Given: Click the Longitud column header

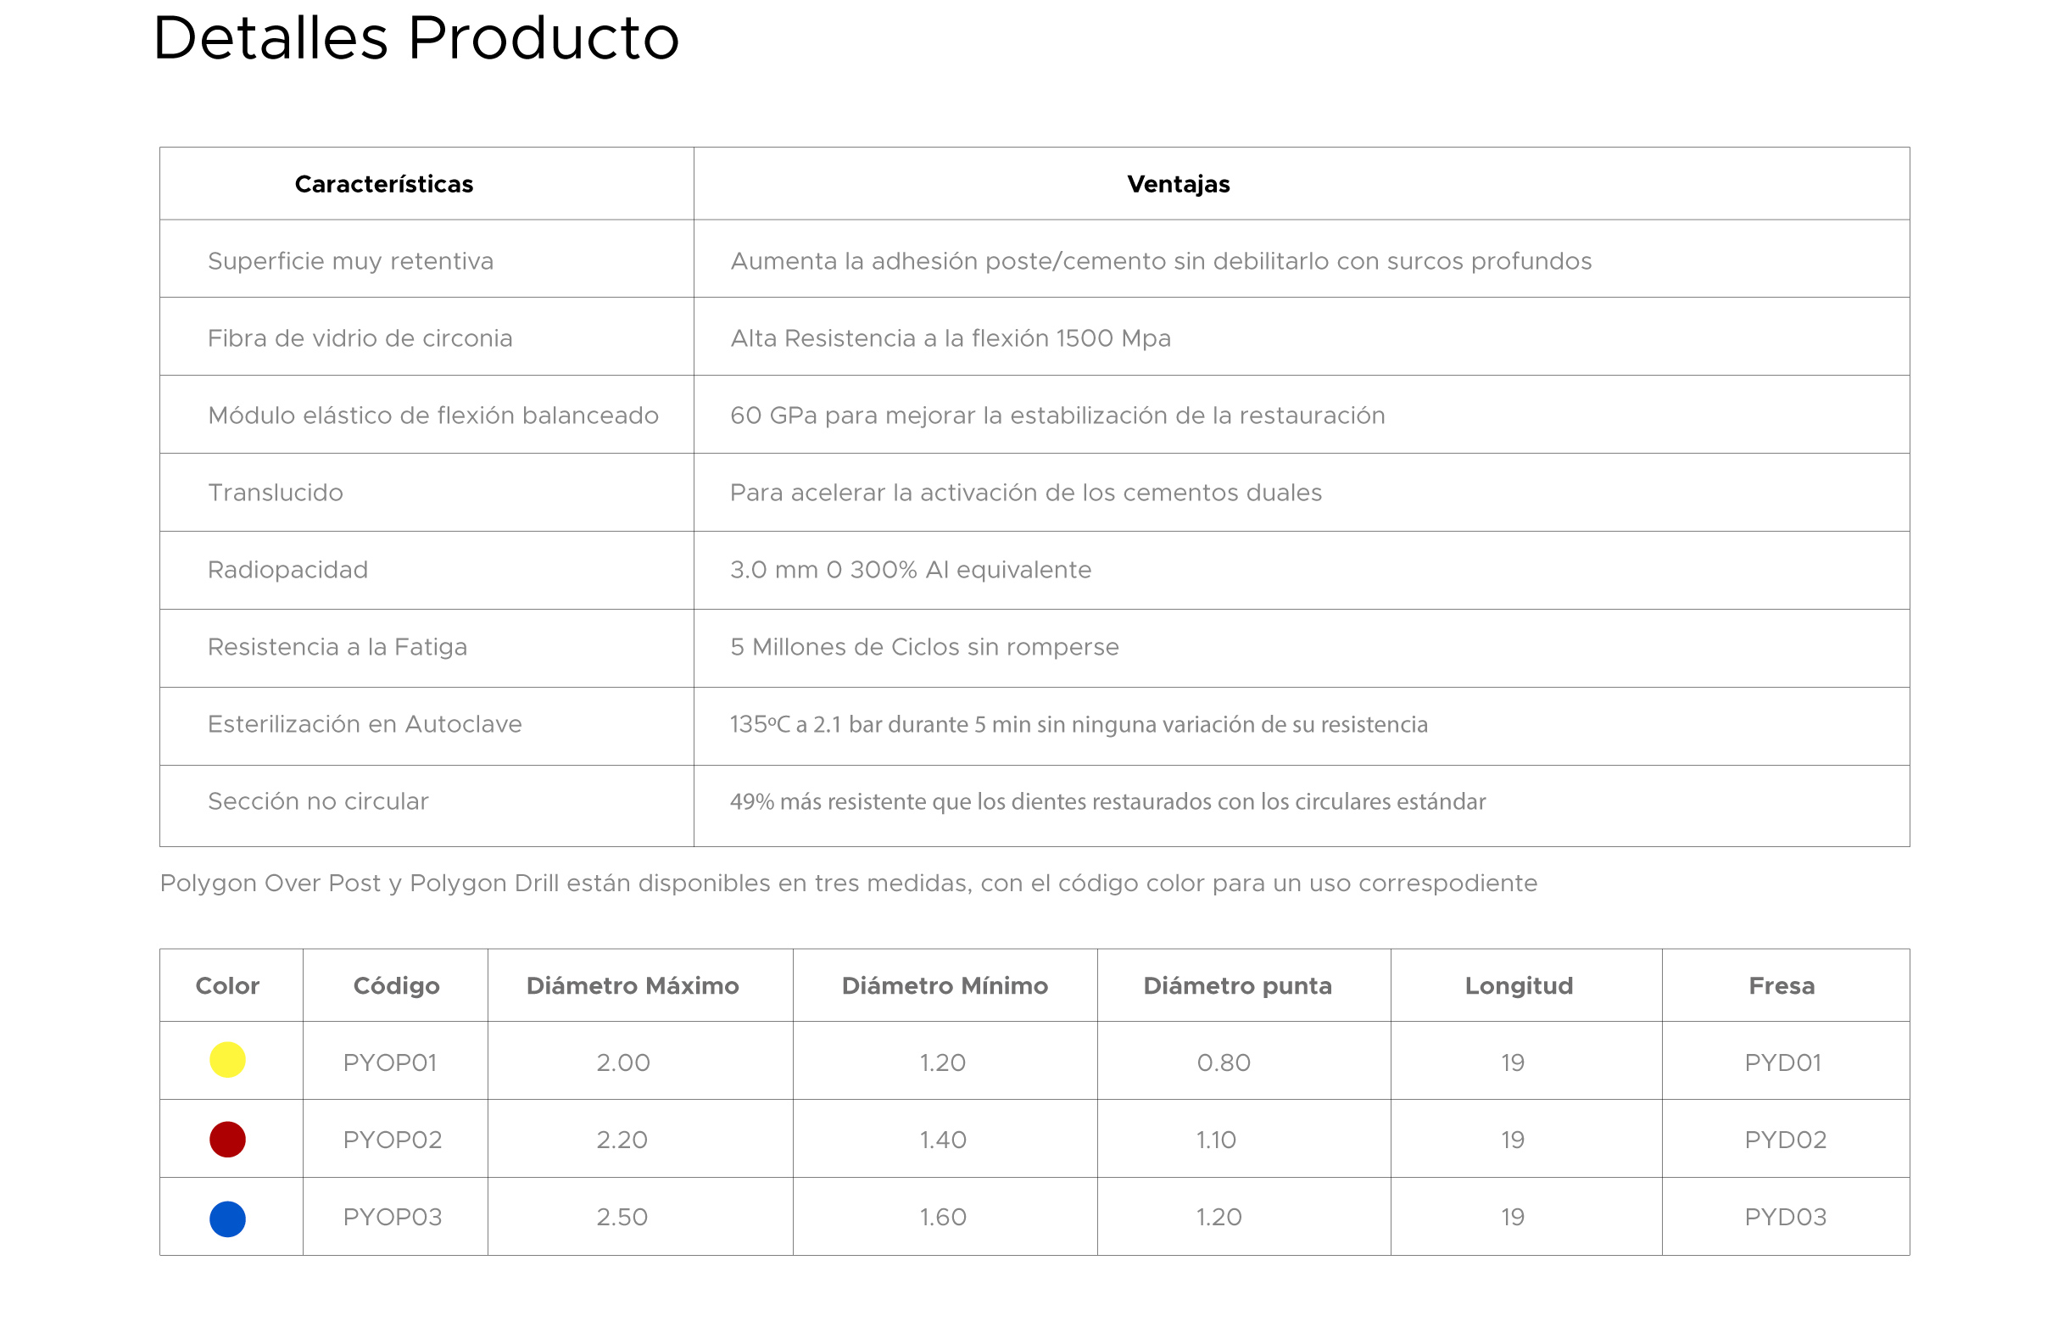Looking at the screenshot, I should tap(1518, 986).
